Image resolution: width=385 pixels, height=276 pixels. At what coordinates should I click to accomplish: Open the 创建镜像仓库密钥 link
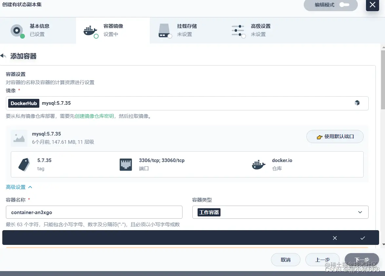click(94, 116)
